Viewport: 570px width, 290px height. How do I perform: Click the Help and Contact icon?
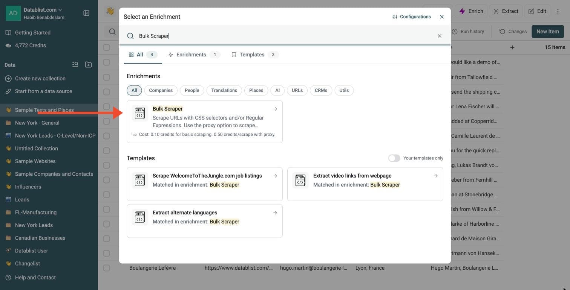tap(8, 278)
